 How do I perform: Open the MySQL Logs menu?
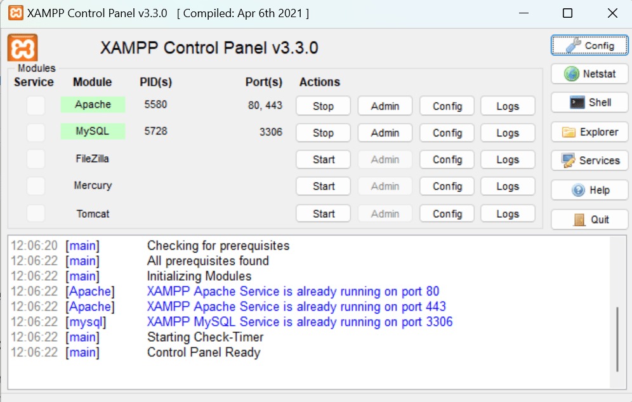click(x=508, y=133)
